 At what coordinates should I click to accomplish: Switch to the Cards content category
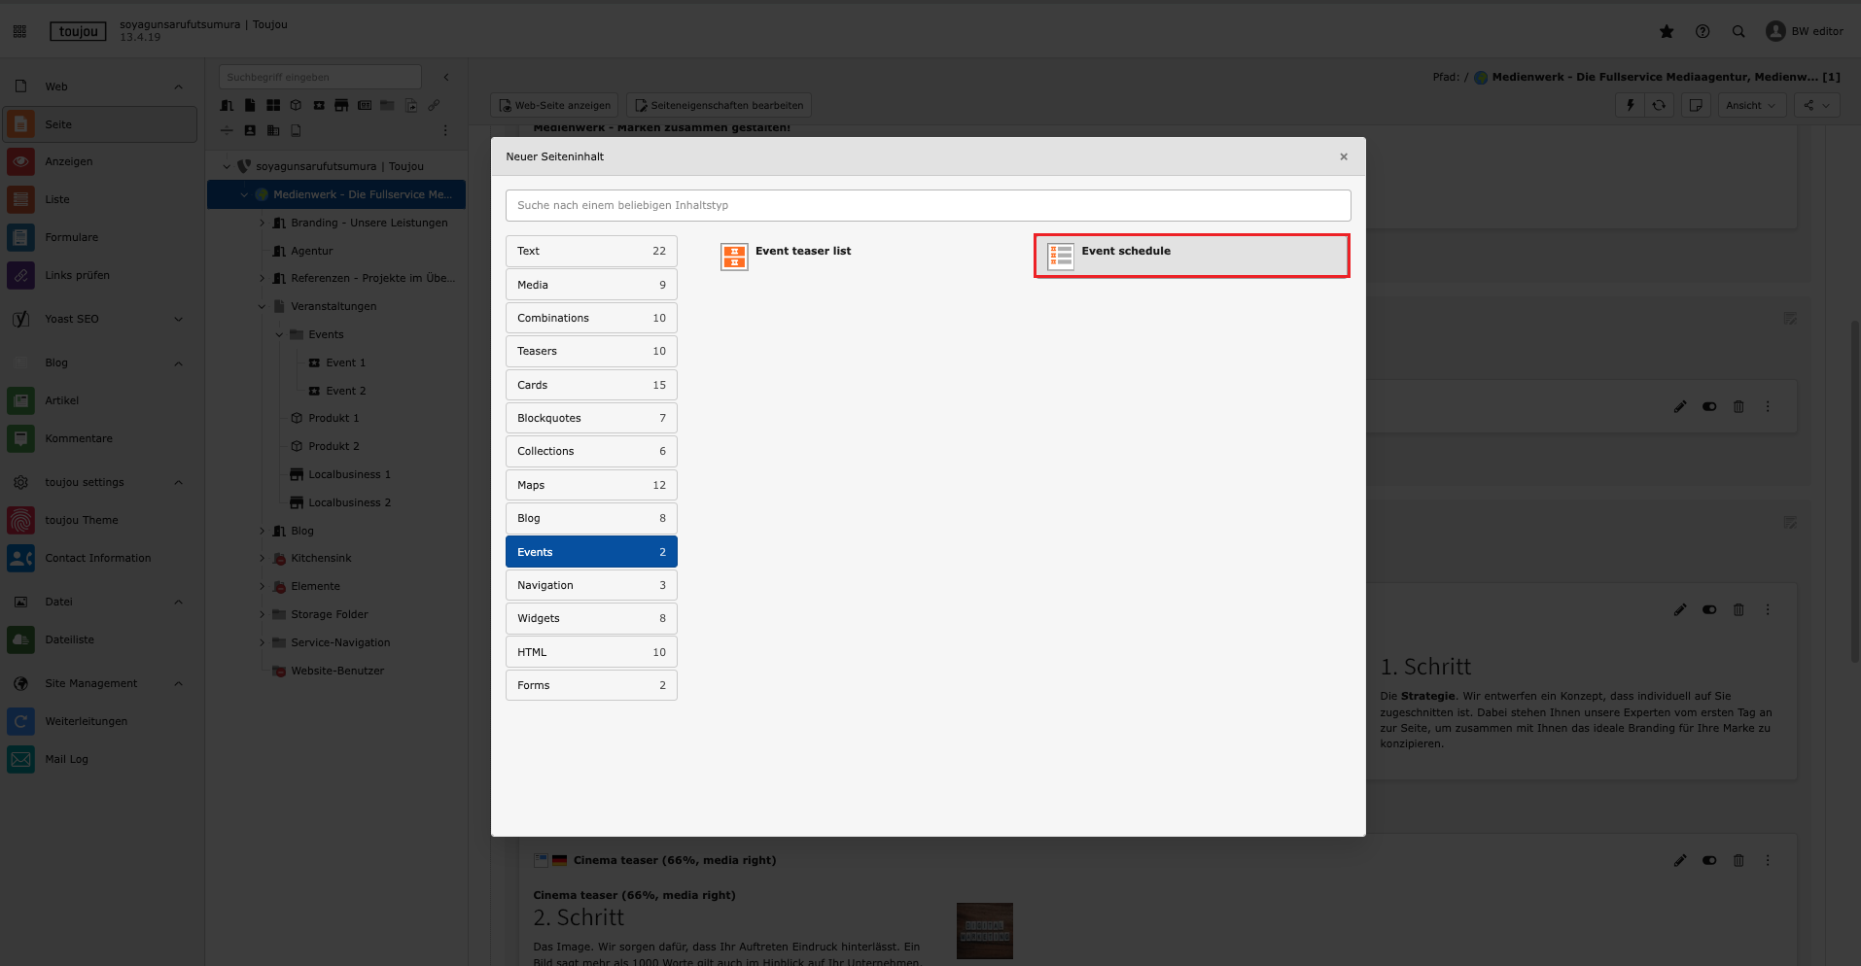pos(591,385)
